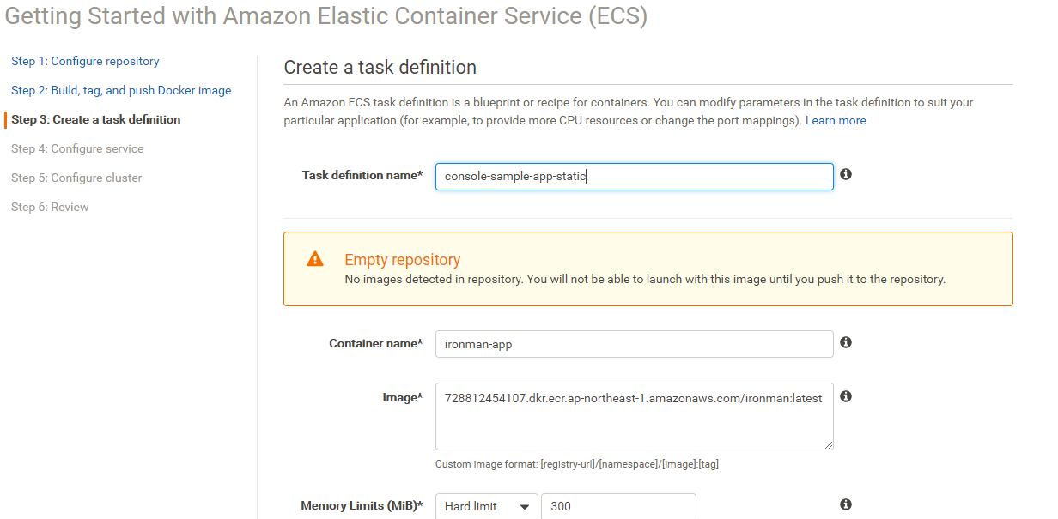Image resolution: width=1058 pixels, height=519 pixels.
Task: Focus the Task definition name field
Action: pos(634,177)
